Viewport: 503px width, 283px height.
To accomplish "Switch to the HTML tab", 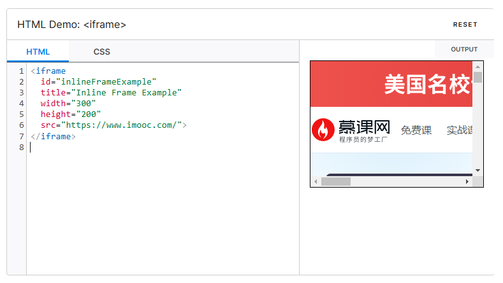I will [38, 52].
